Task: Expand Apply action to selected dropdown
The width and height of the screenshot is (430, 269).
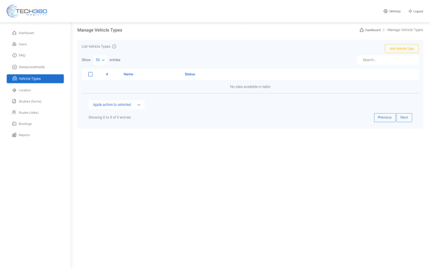Action: [x=116, y=105]
